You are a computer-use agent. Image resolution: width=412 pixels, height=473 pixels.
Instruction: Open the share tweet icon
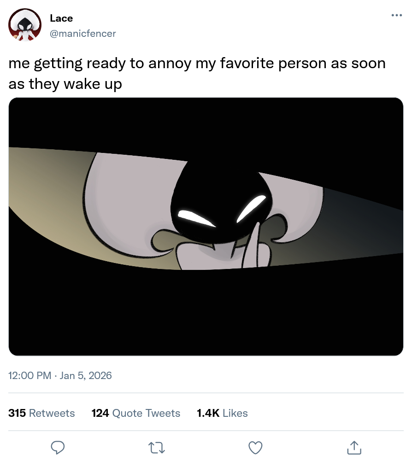[354, 447]
